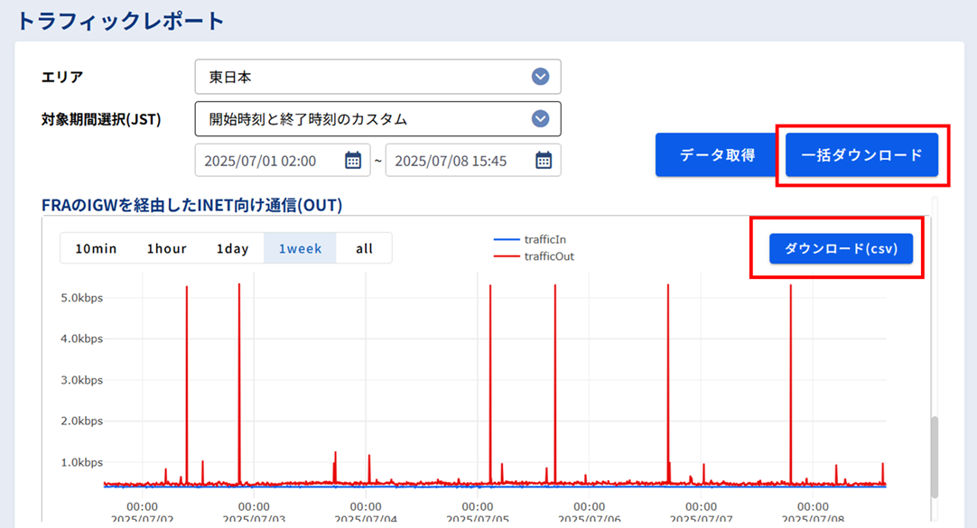The height and width of the screenshot is (528, 977).
Task: Choose the 1day range tab
Action: tap(232, 249)
